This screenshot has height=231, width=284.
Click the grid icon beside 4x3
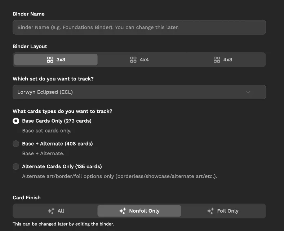[217, 60]
